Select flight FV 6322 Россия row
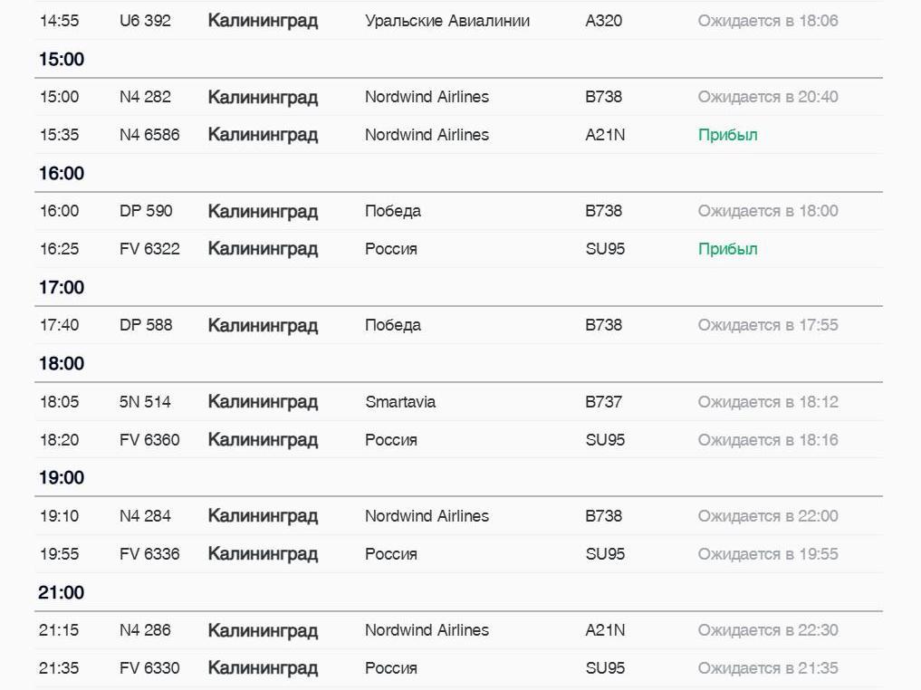Viewport: 921px width, 690px height. (458, 249)
